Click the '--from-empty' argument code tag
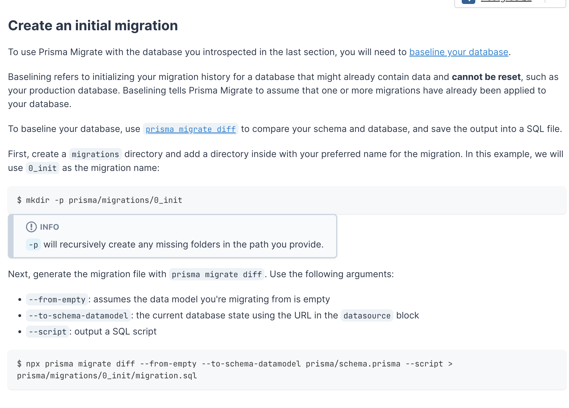The width and height of the screenshot is (569, 408). (57, 300)
